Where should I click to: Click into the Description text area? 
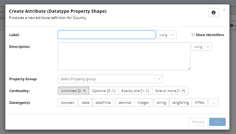pos(124,56)
